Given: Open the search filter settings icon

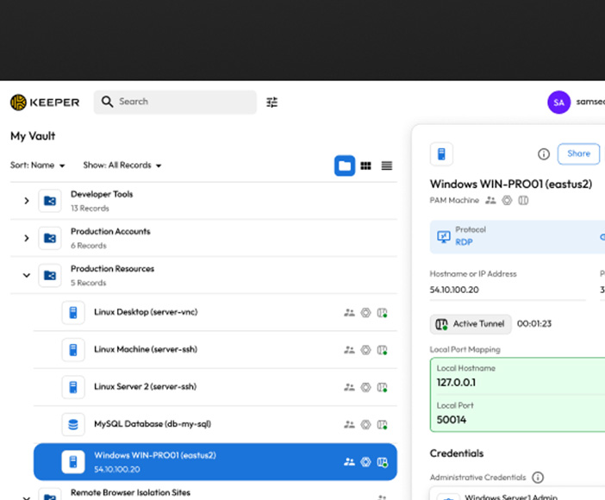Looking at the screenshot, I should 272,103.
